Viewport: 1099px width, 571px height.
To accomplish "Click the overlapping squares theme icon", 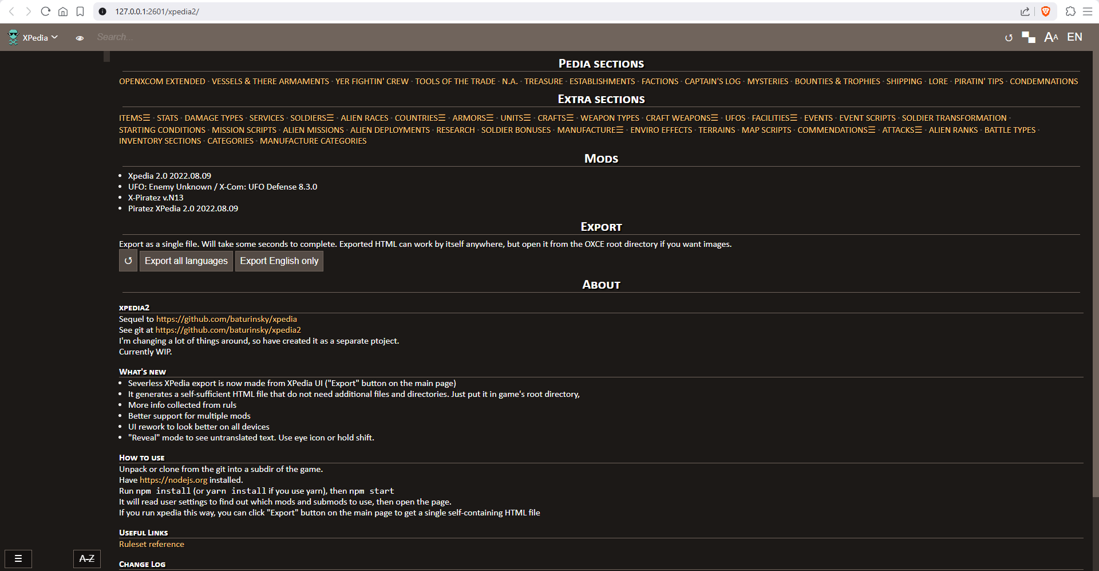I will tap(1029, 37).
